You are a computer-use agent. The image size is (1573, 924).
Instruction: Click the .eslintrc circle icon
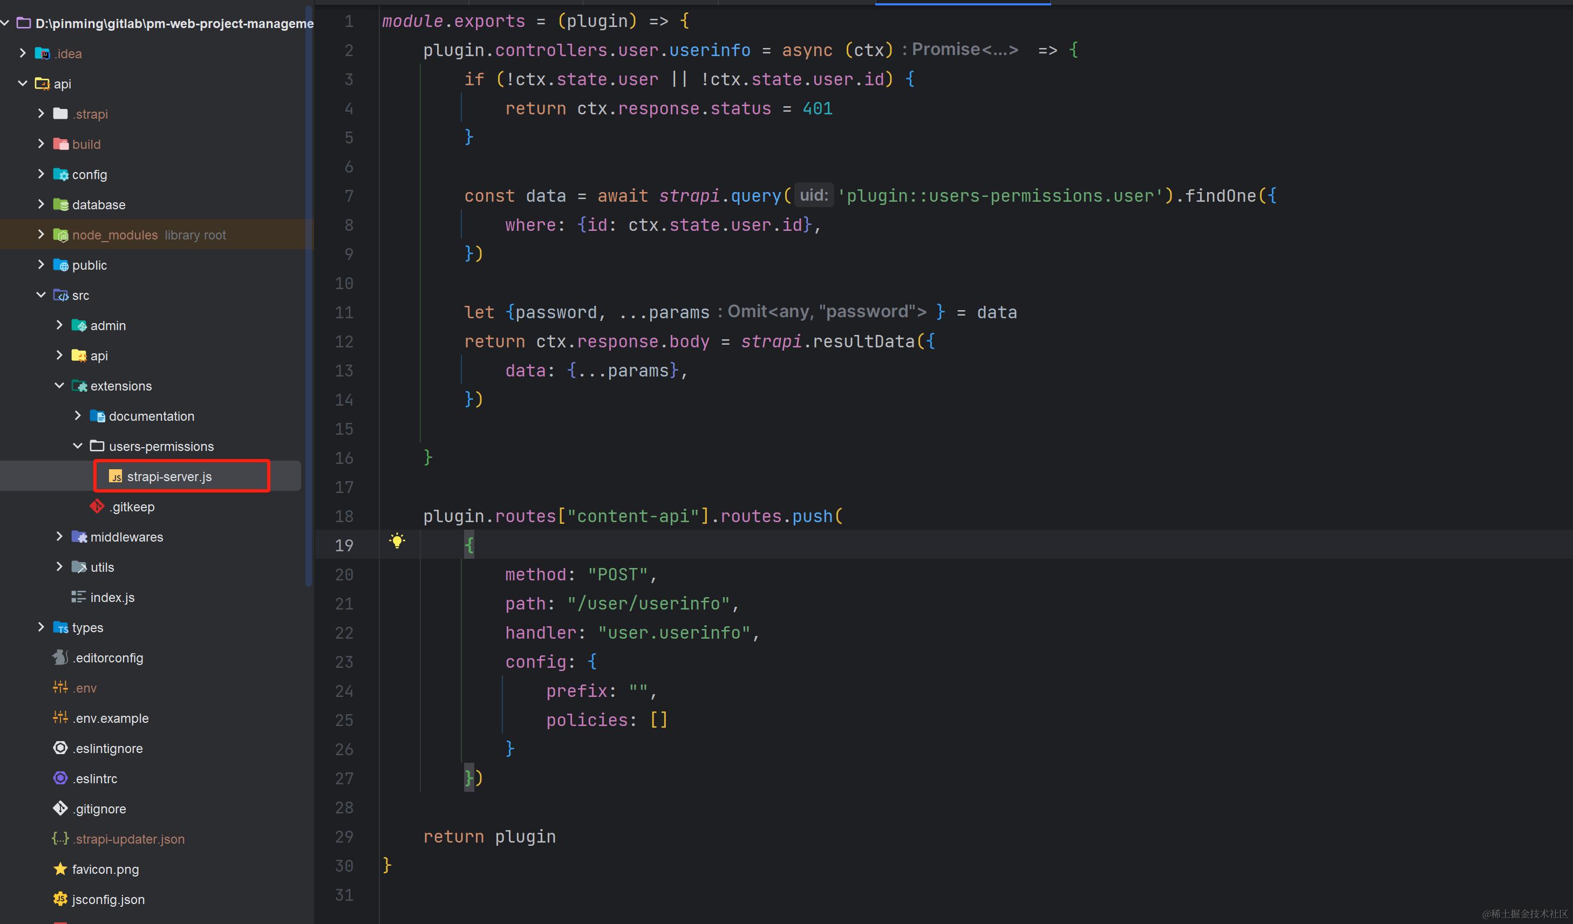[x=60, y=778]
